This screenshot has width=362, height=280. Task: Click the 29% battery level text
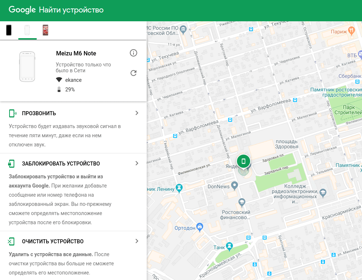coord(70,90)
